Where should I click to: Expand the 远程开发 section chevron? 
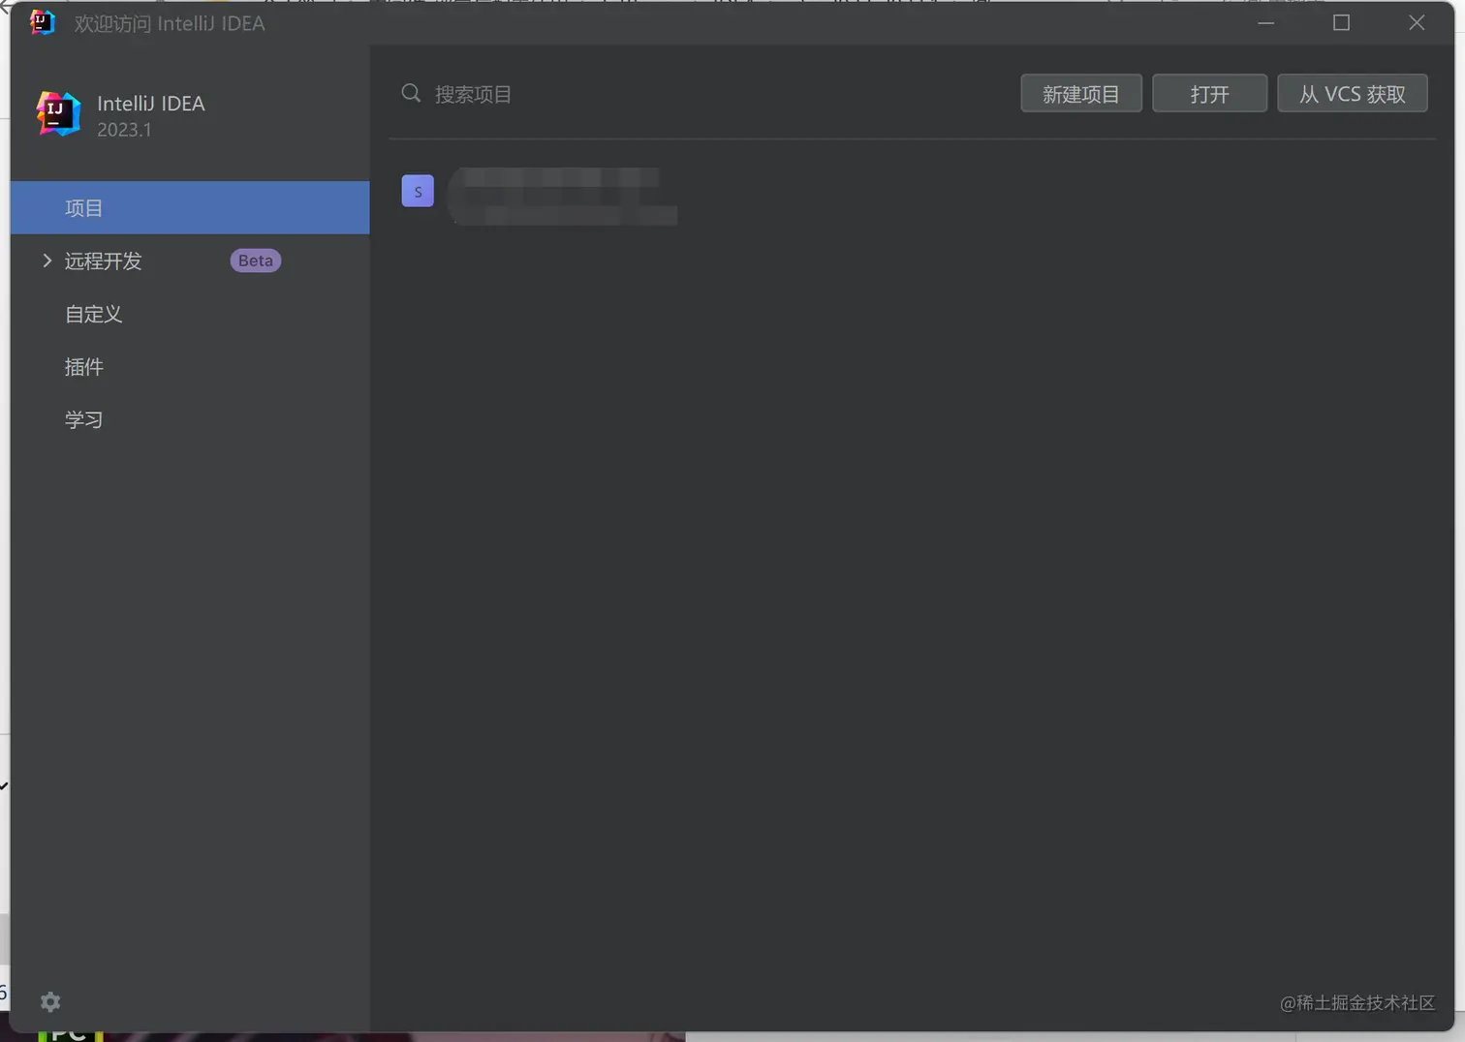pyautogui.click(x=47, y=260)
